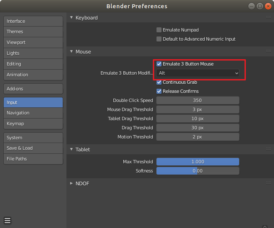
Task: Enable Default to Advanced Numeric Input
Action: [159, 39]
